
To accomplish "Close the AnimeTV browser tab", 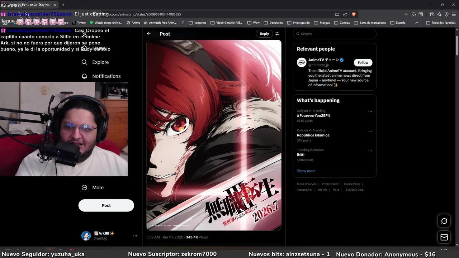I will [55, 5].
